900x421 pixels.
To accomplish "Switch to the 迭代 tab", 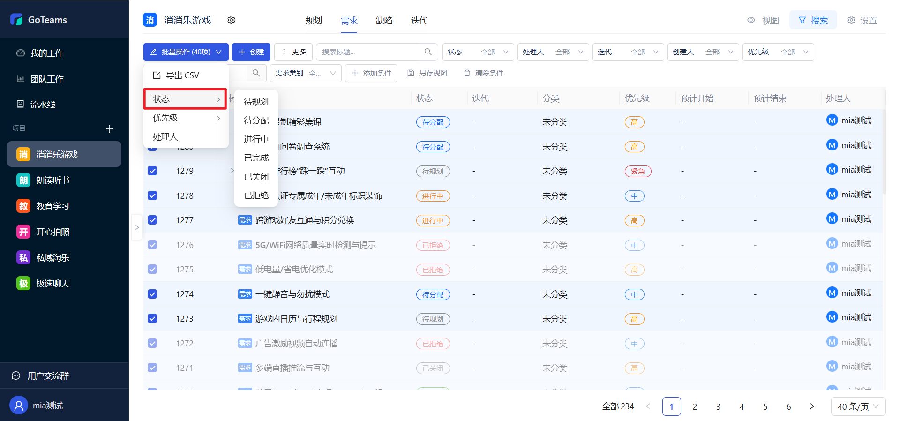I will 419,21.
